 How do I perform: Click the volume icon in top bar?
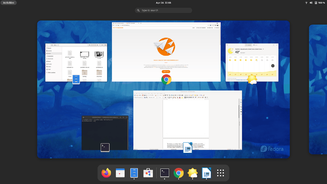(x=311, y=3)
